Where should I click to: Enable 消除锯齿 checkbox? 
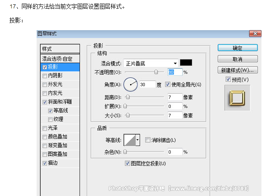(x=148, y=140)
